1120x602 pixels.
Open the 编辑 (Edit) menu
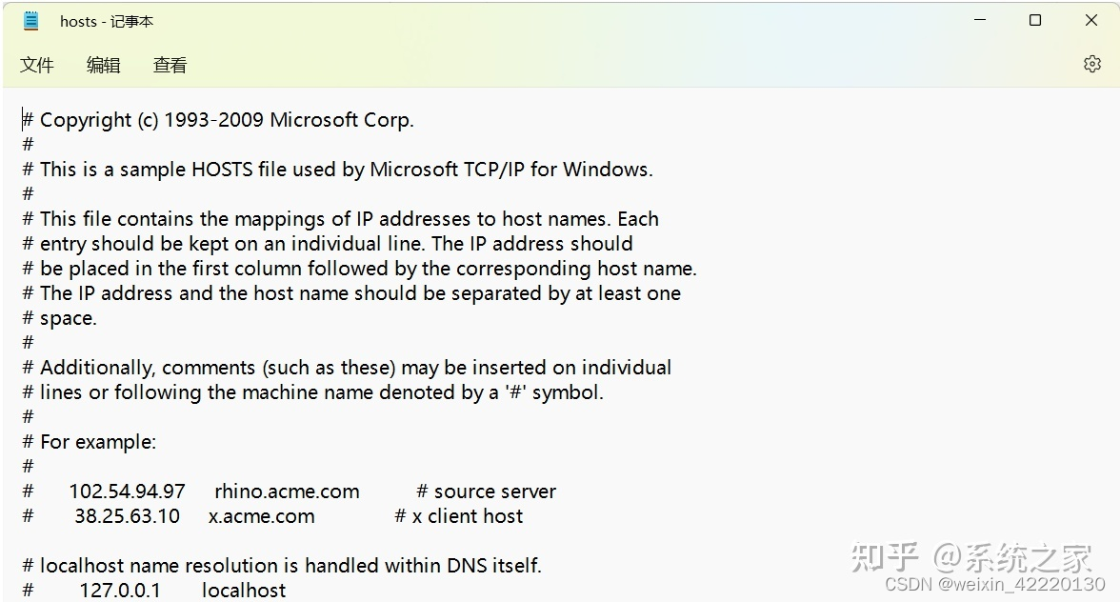pos(103,65)
